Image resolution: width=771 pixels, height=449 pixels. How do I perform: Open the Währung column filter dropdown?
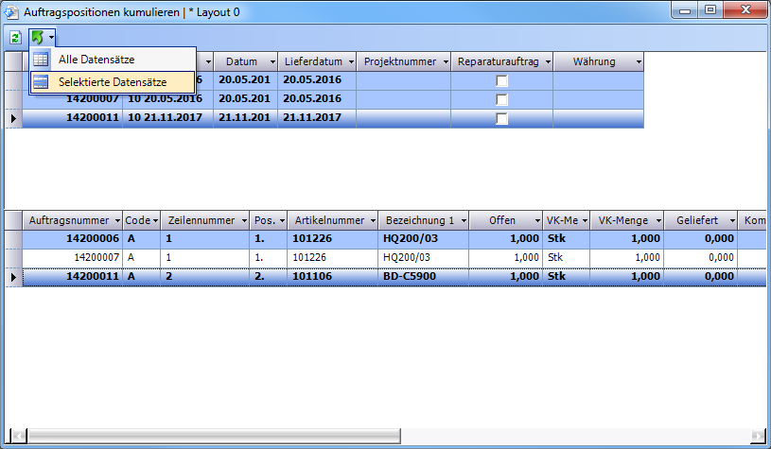[x=639, y=61]
